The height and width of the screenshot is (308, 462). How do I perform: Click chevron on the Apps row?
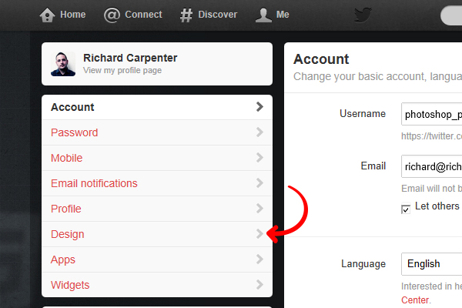pos(259,259)
